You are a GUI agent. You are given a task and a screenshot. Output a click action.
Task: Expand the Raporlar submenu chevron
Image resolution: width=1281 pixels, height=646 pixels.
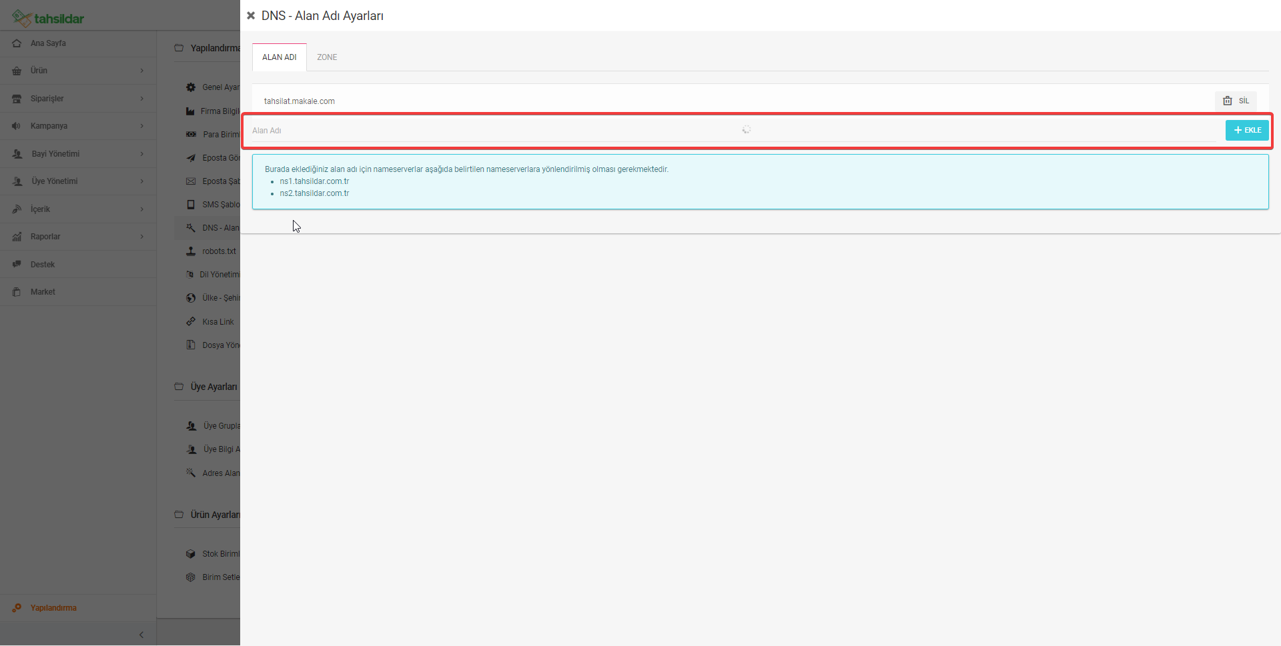pos(142,237)
